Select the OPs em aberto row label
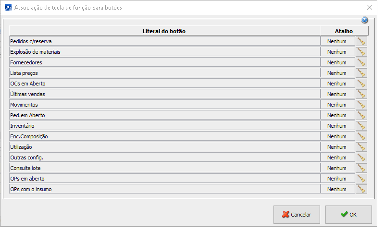This screenshot has width=384, height=230. (x=165, y=179)
